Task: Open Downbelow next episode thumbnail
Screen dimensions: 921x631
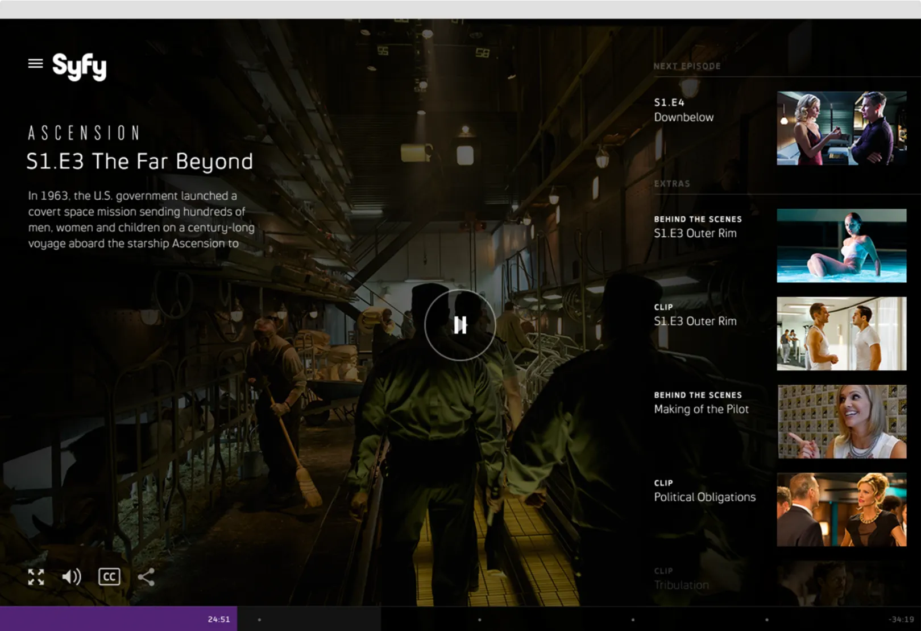Action: 841,128
